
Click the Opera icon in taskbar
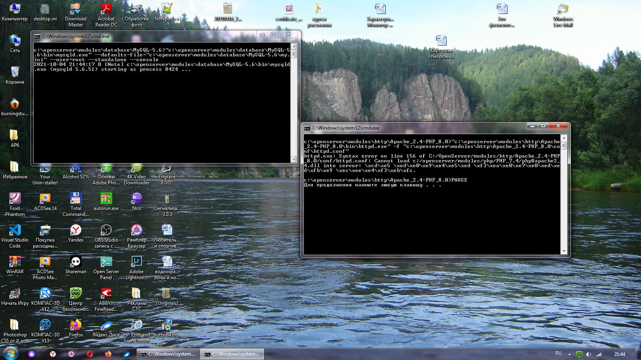(x=90, y=354)
